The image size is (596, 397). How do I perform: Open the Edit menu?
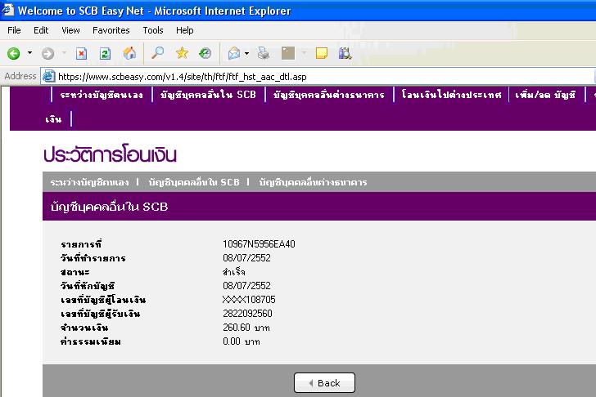click(41, 30)
